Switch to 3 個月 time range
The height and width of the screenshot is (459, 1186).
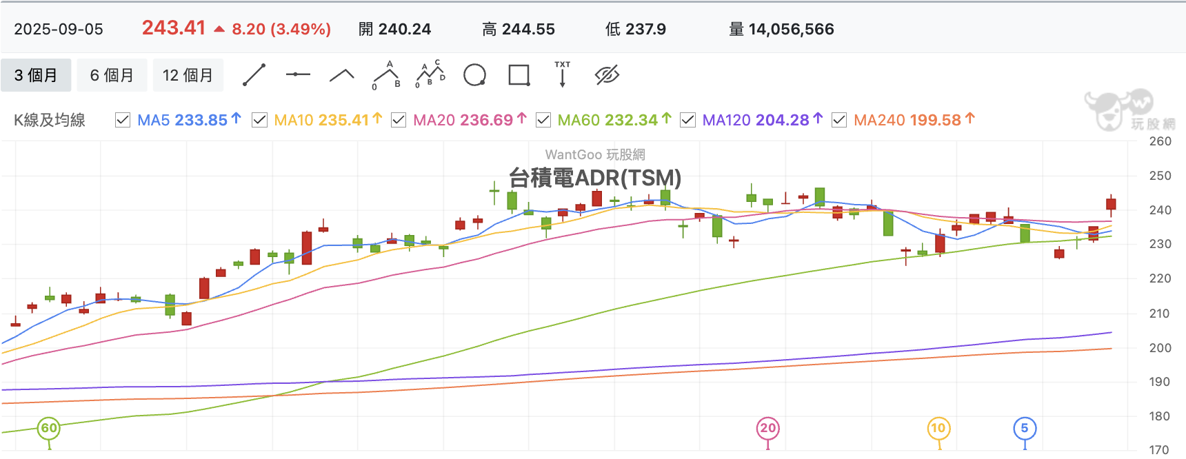(36, 75)
